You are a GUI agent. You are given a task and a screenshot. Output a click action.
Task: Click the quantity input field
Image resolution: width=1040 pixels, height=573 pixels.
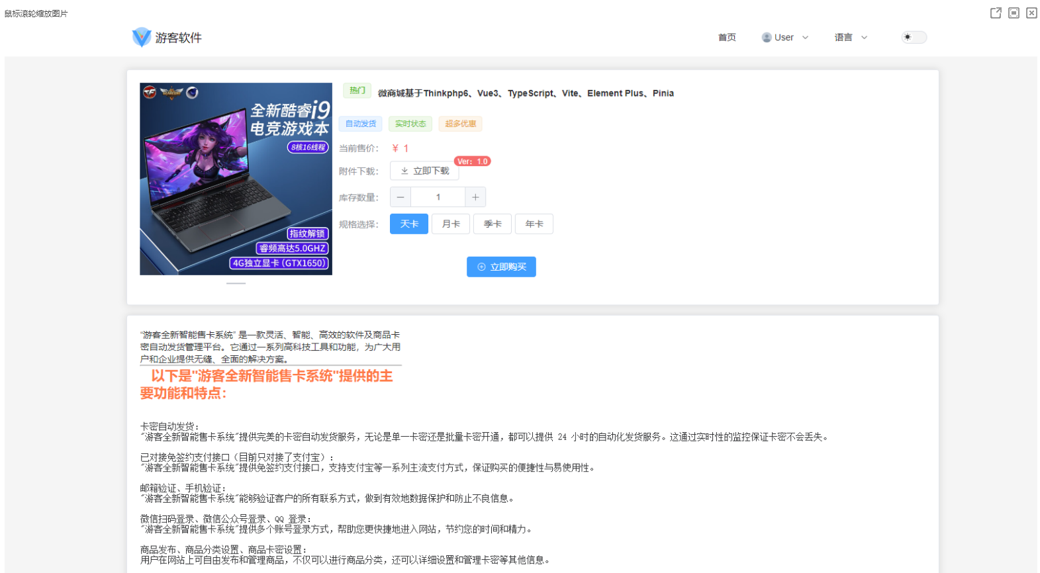pos(438,197)
